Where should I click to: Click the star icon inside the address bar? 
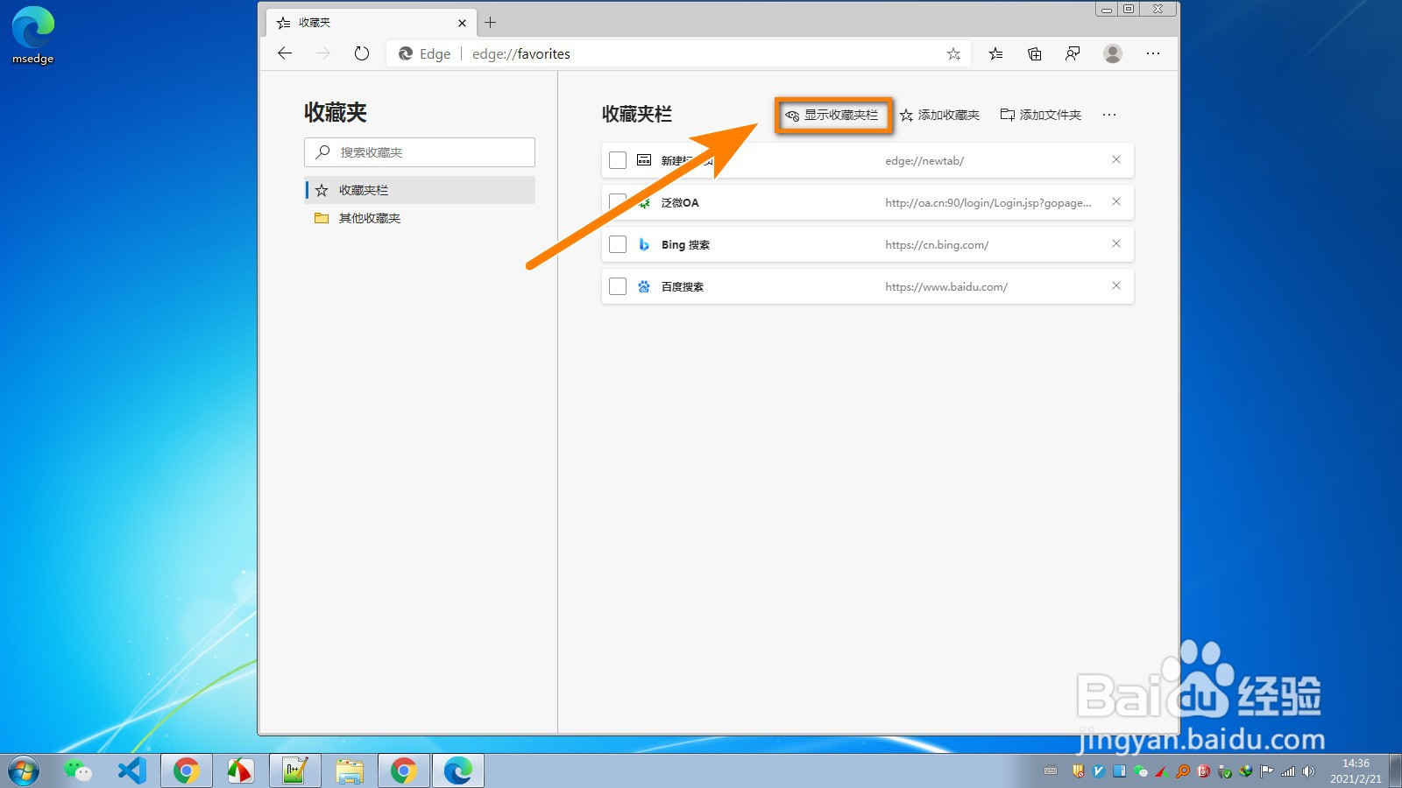tap(953, 54)
